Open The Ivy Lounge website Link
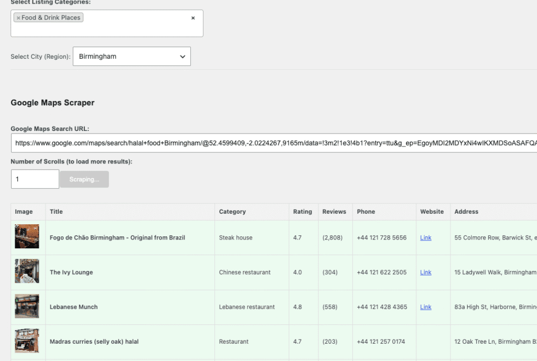The image size is (537, 361). [x=426, y=272]
